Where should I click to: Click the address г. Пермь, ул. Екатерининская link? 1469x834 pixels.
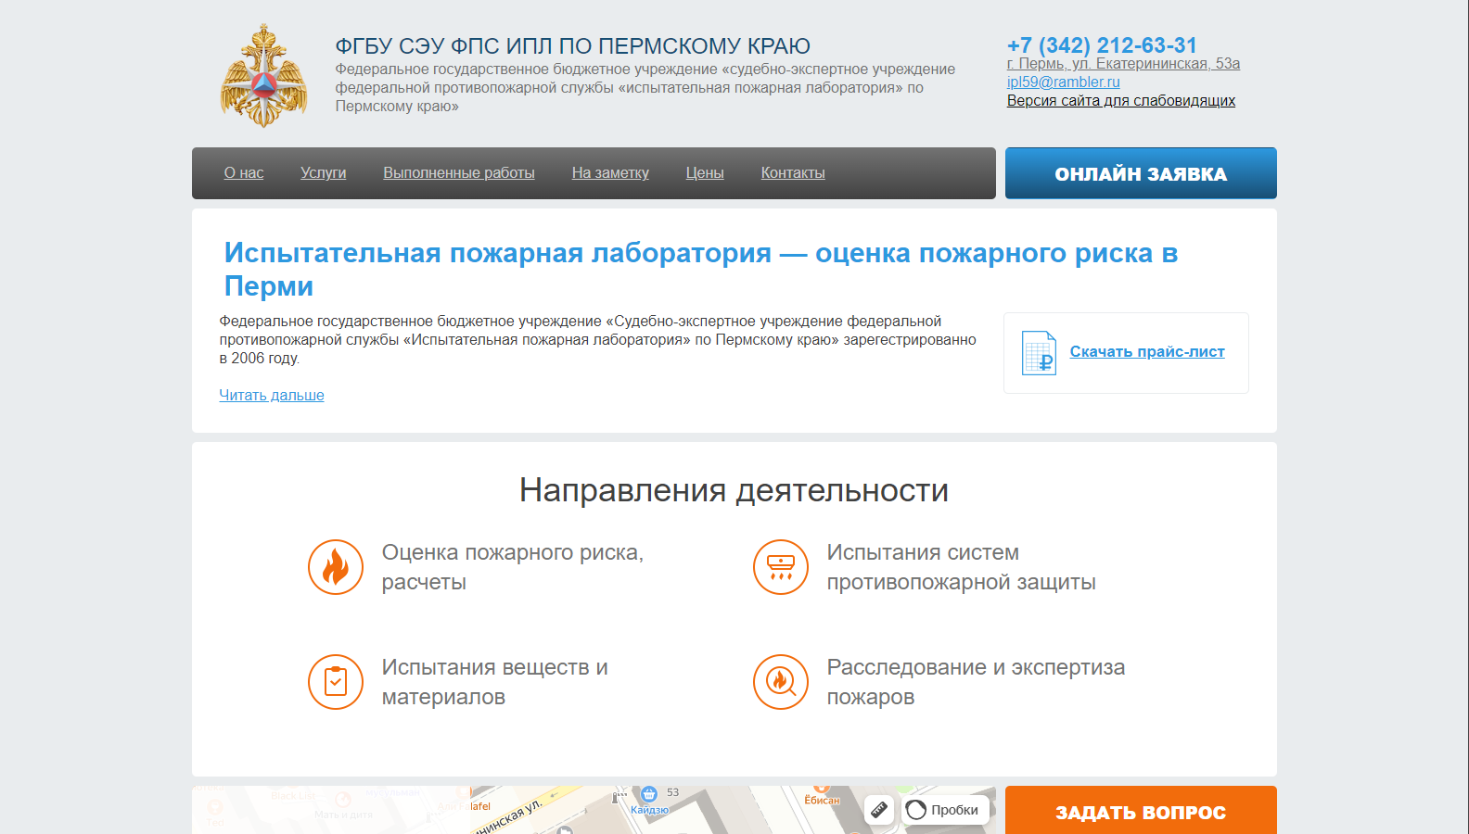click(x=1123, y=64)
